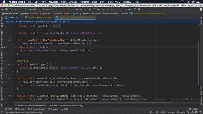Open Project Structure icon in toolbar
The image size is (203, 114).
(130, 9)
